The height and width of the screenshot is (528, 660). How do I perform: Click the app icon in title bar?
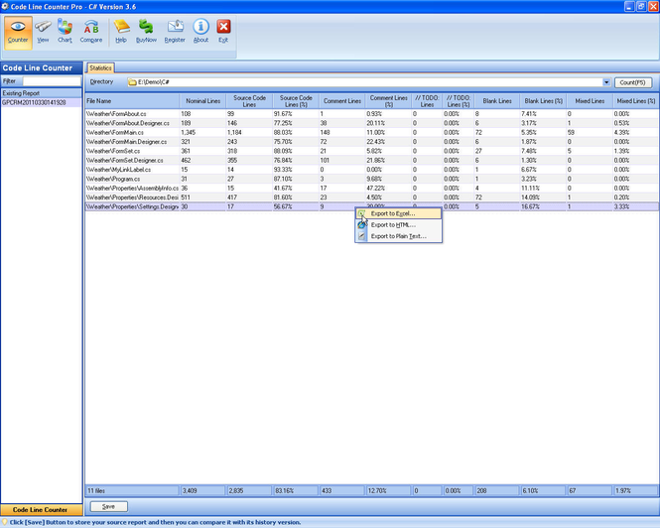pyautogui.click(x=5, y=6)
